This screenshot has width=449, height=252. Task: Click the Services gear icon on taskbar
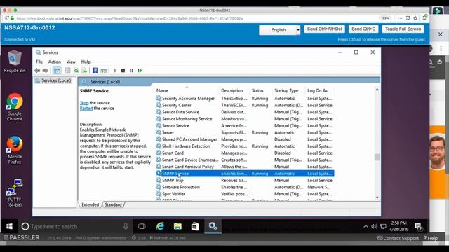tap(213, 226)
